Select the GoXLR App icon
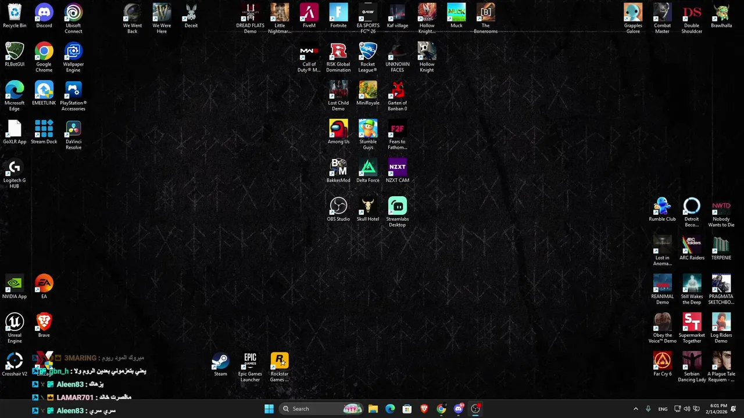Screen dimensions: 744x418 click(x=15, y=132)
